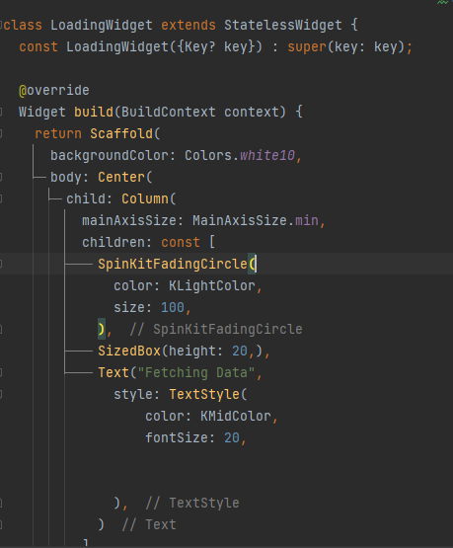Screen dimensions: 453x548
Task: Fold the SpinKitFadingCircle block in gutter
Action: tap(1, 264)
